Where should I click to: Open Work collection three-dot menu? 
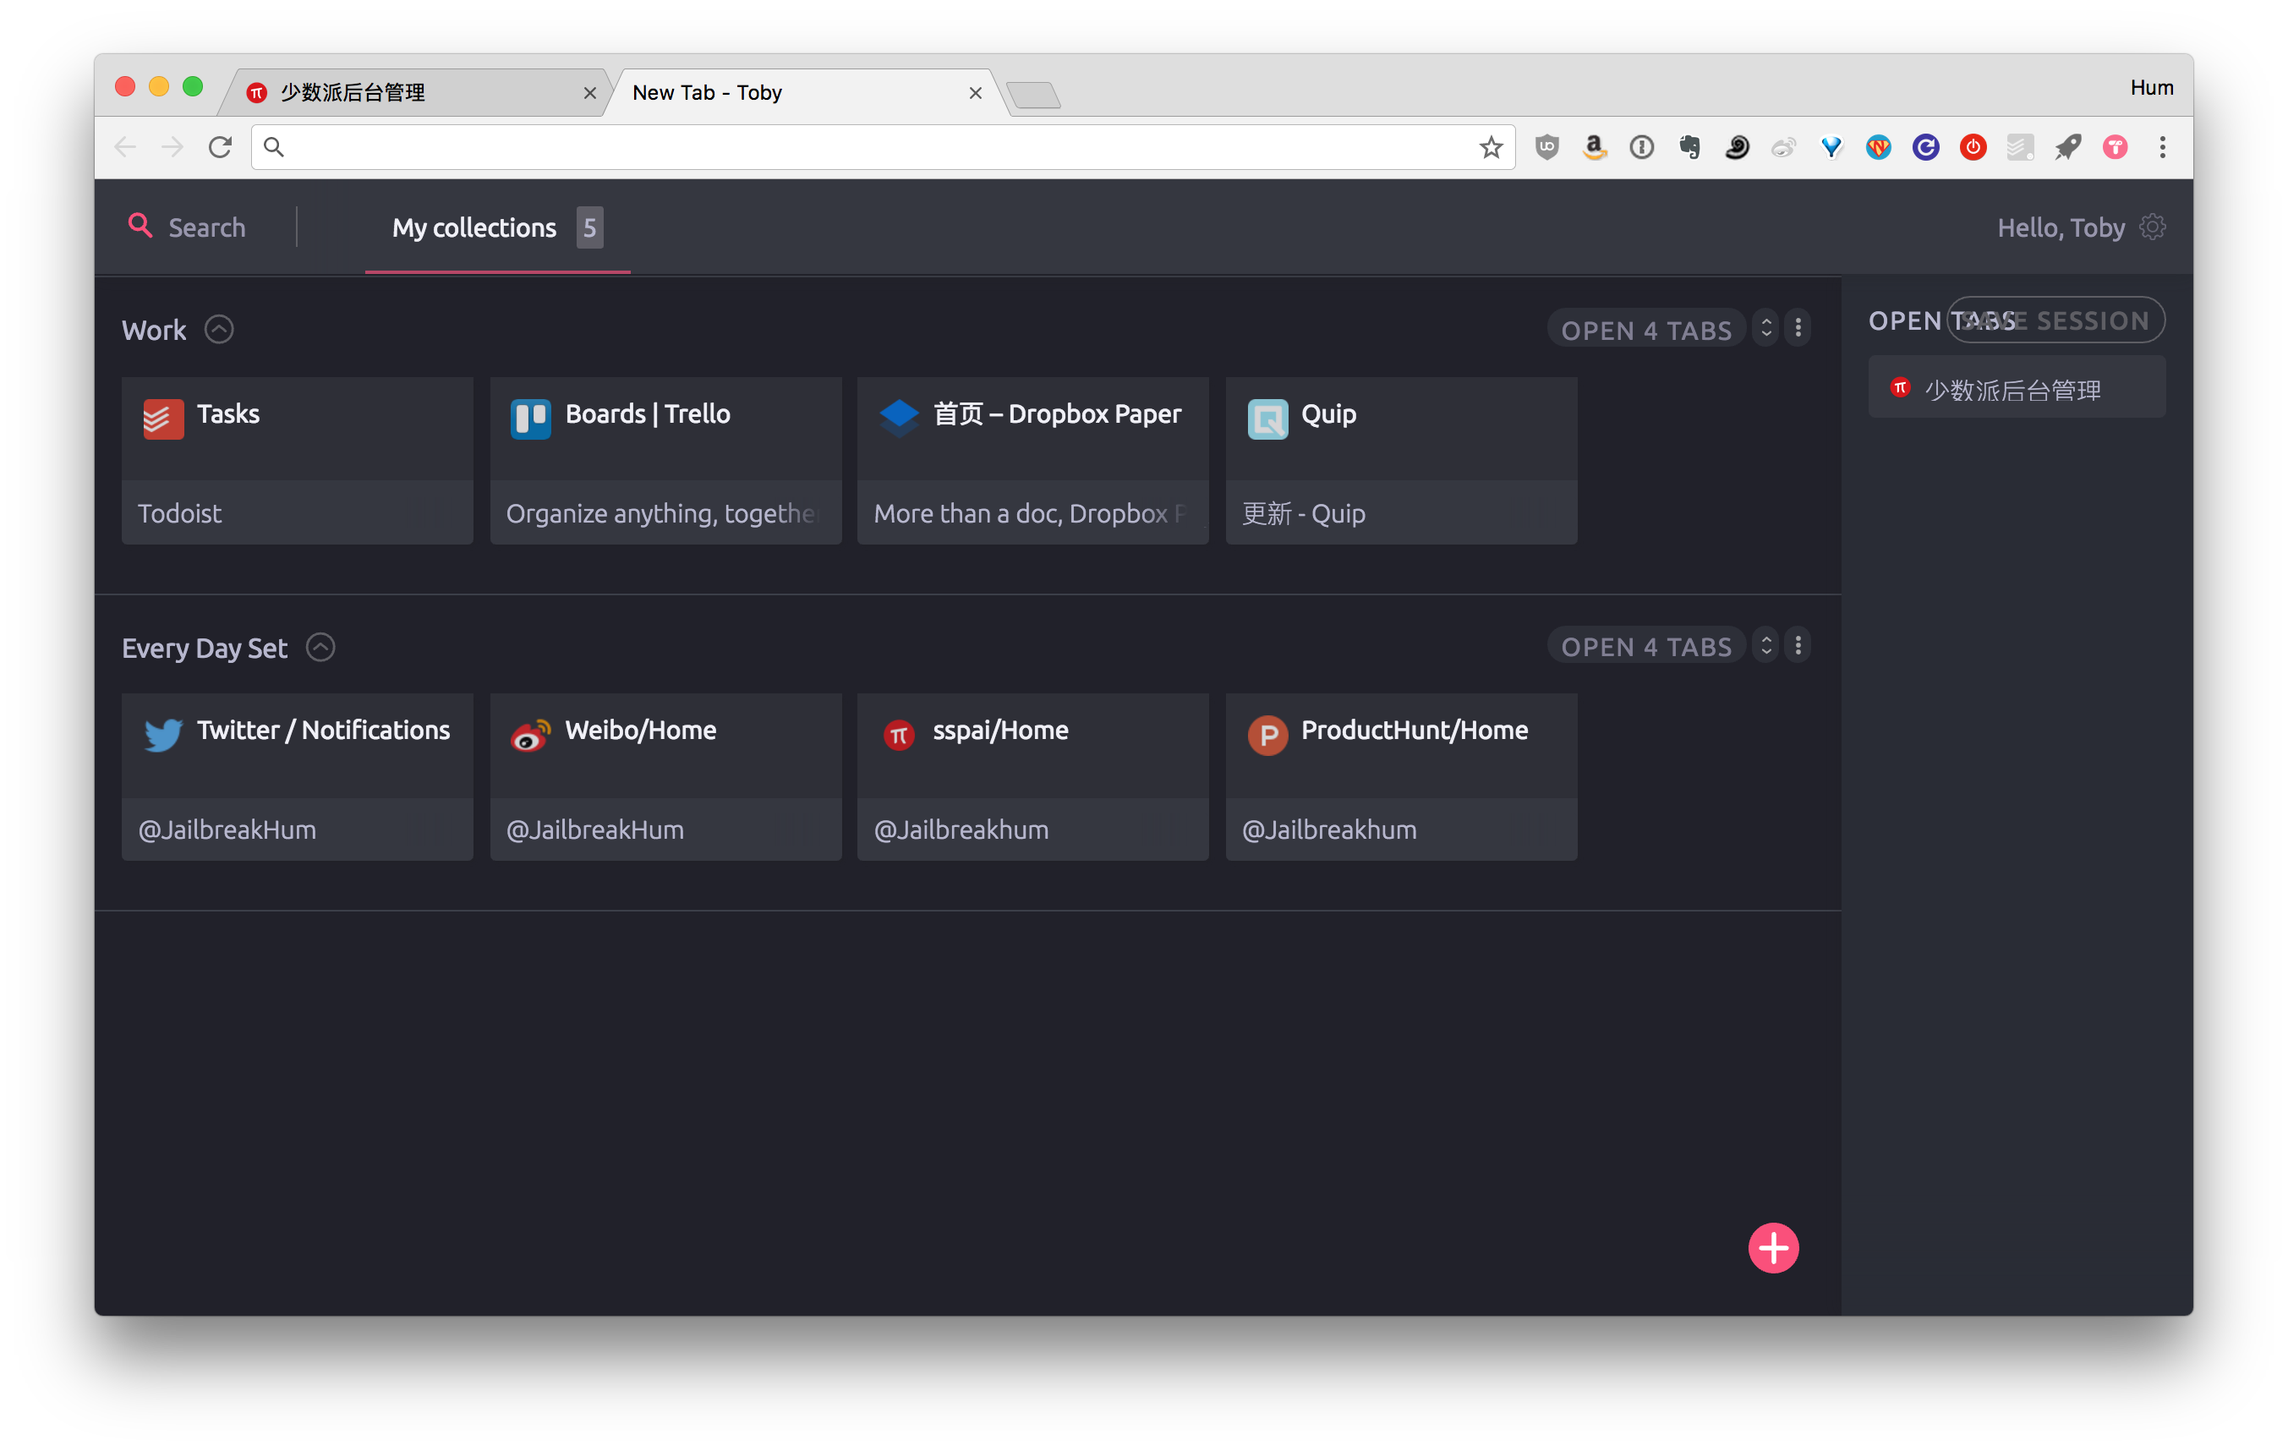tap(1798, 329)
